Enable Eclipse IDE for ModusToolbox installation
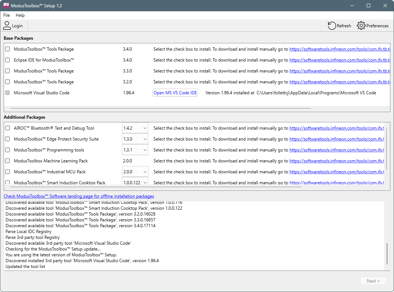The image size is (394, 292). pyautogui.click(x=7, y=60)
